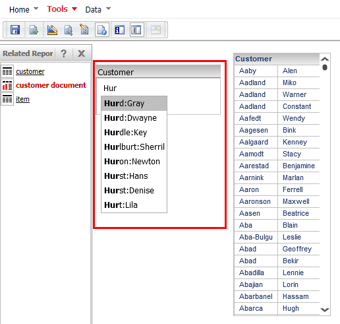Select Aaby in the Customer table
This screenshot has width=340, height=324.
tap(256, 71)
